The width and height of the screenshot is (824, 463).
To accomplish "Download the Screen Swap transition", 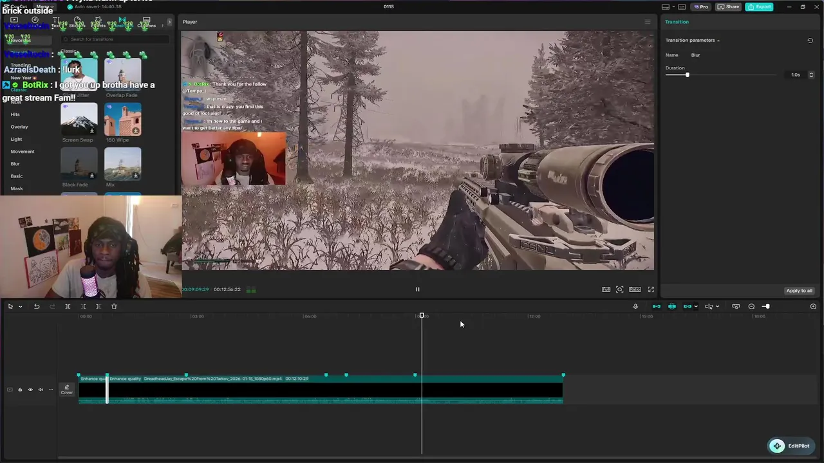I will (x=92, y=131).
